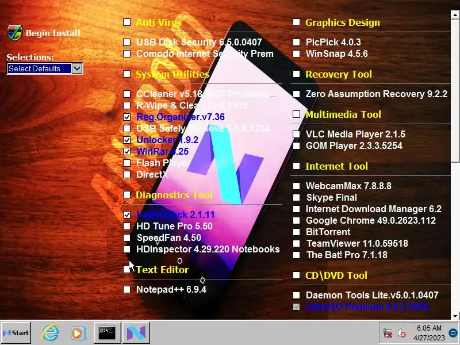Viewport: 460px width, 345px height.
Task: Open Windows Media Player taskbar icon
Action: coord(78,333)
